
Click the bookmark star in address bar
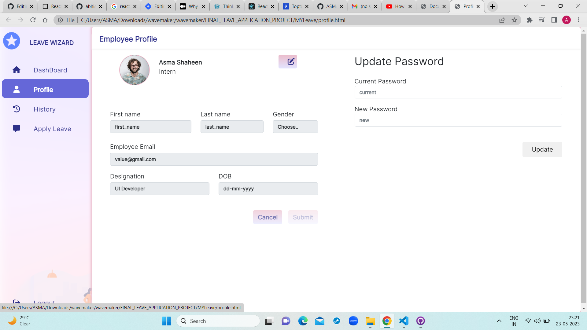[515, 20]
